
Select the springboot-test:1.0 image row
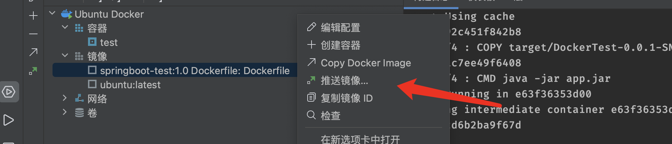point(194,71)
